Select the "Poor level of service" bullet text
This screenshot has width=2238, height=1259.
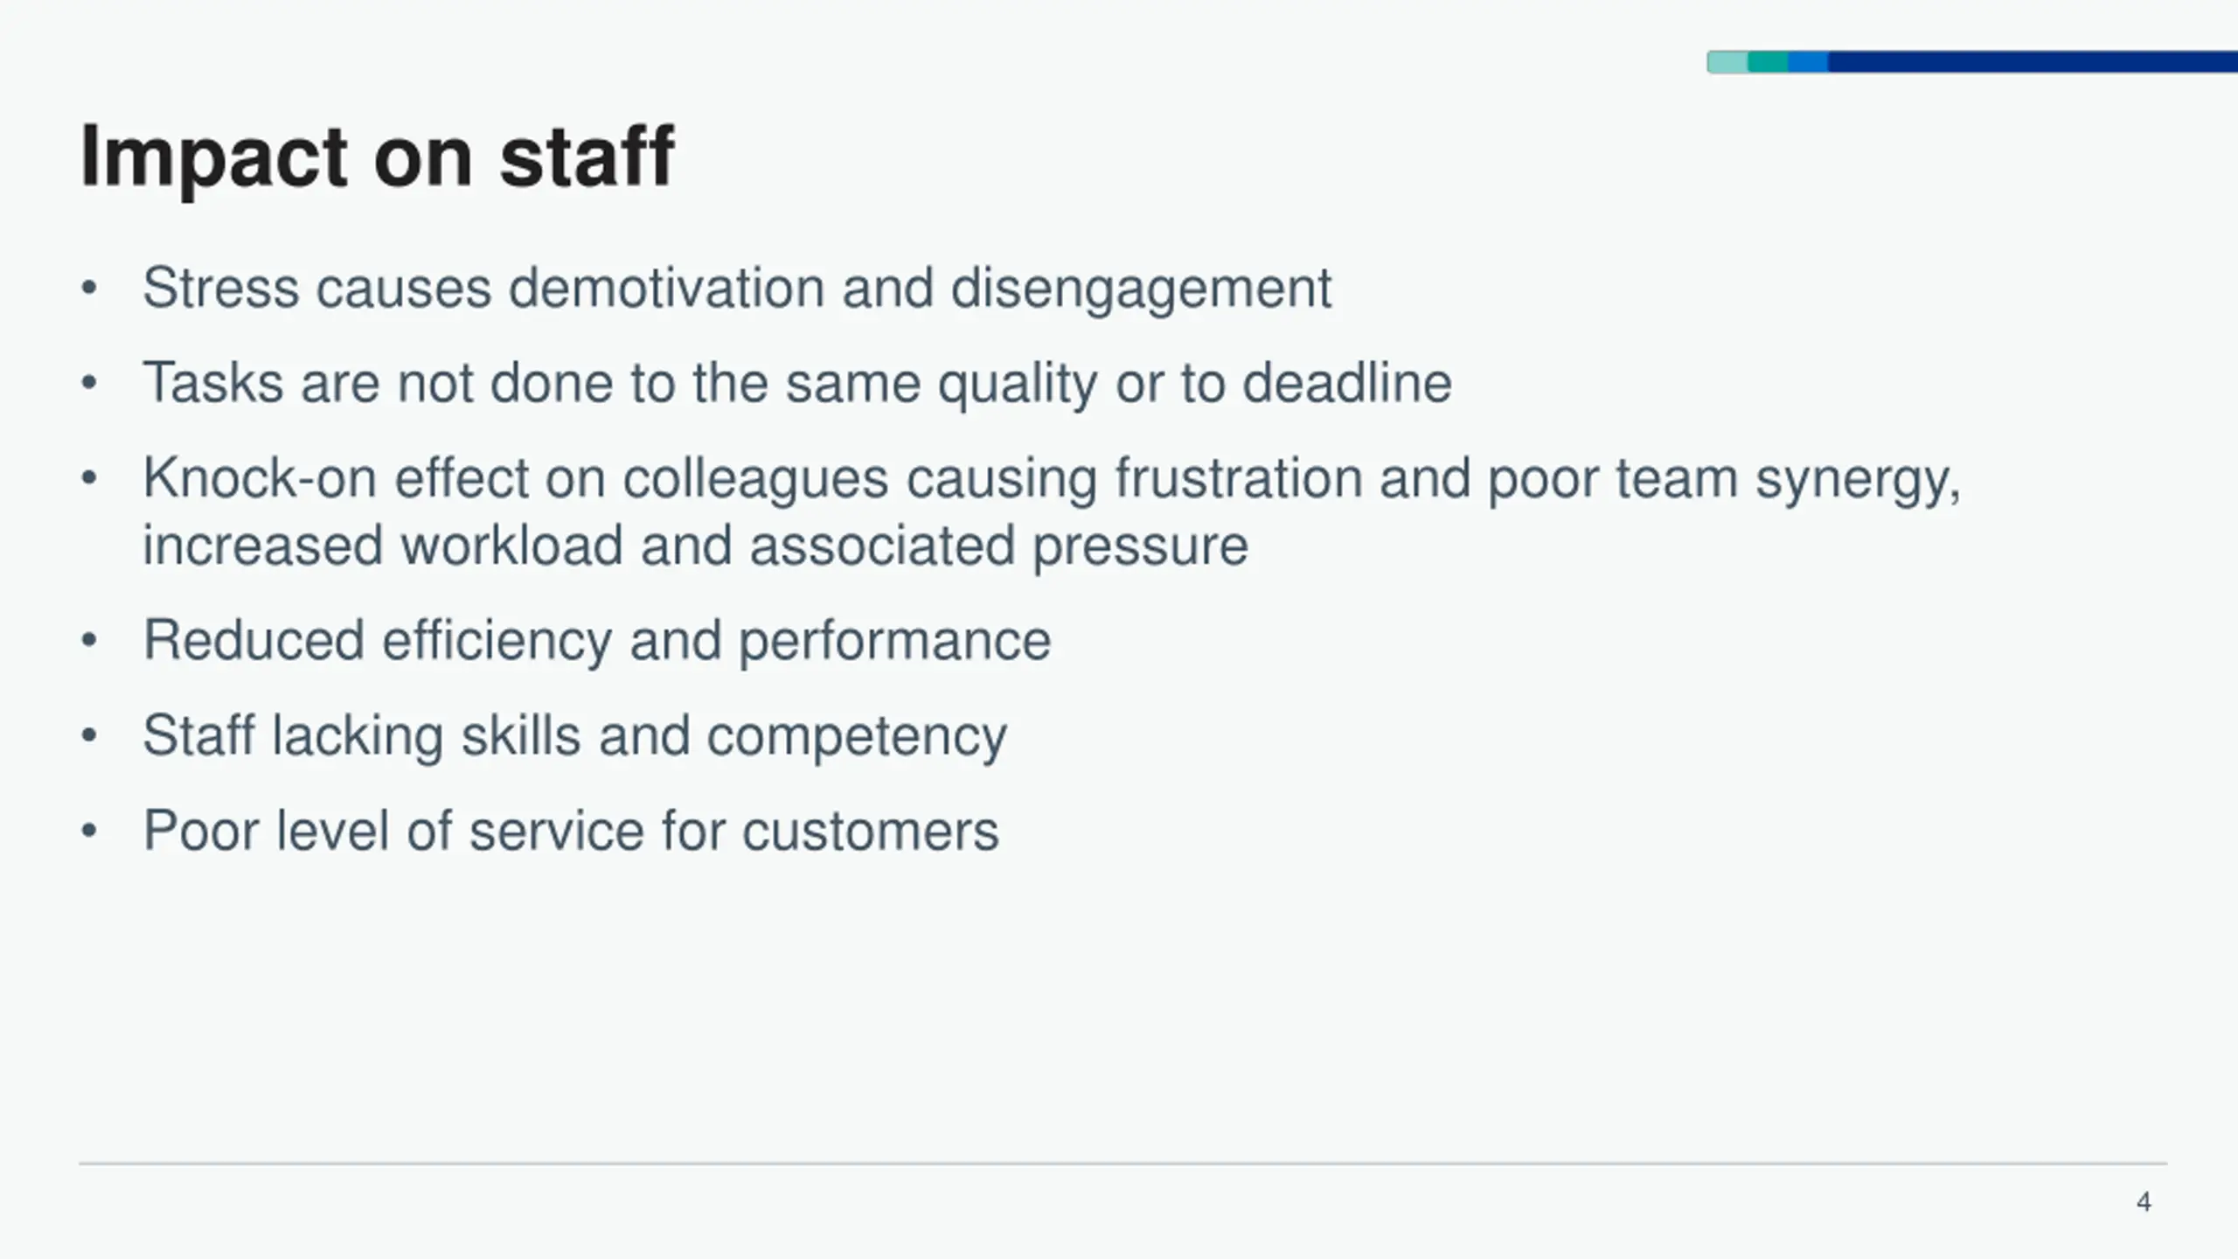570,830
